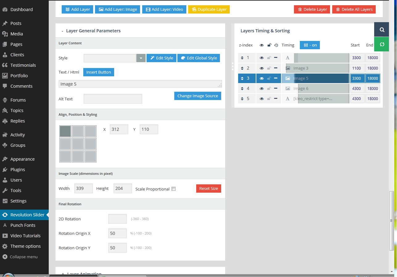Screen dimensions: 397x277
Task: Click the text icon for layer 1
Action: click(287, 58)
